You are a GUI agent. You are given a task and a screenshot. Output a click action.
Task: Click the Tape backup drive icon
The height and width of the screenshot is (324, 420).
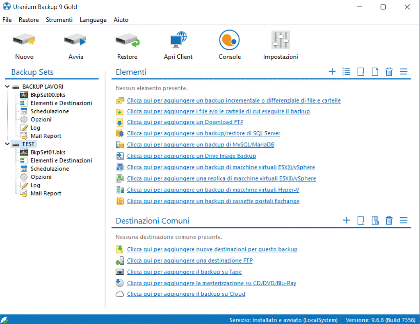(120, 272)
